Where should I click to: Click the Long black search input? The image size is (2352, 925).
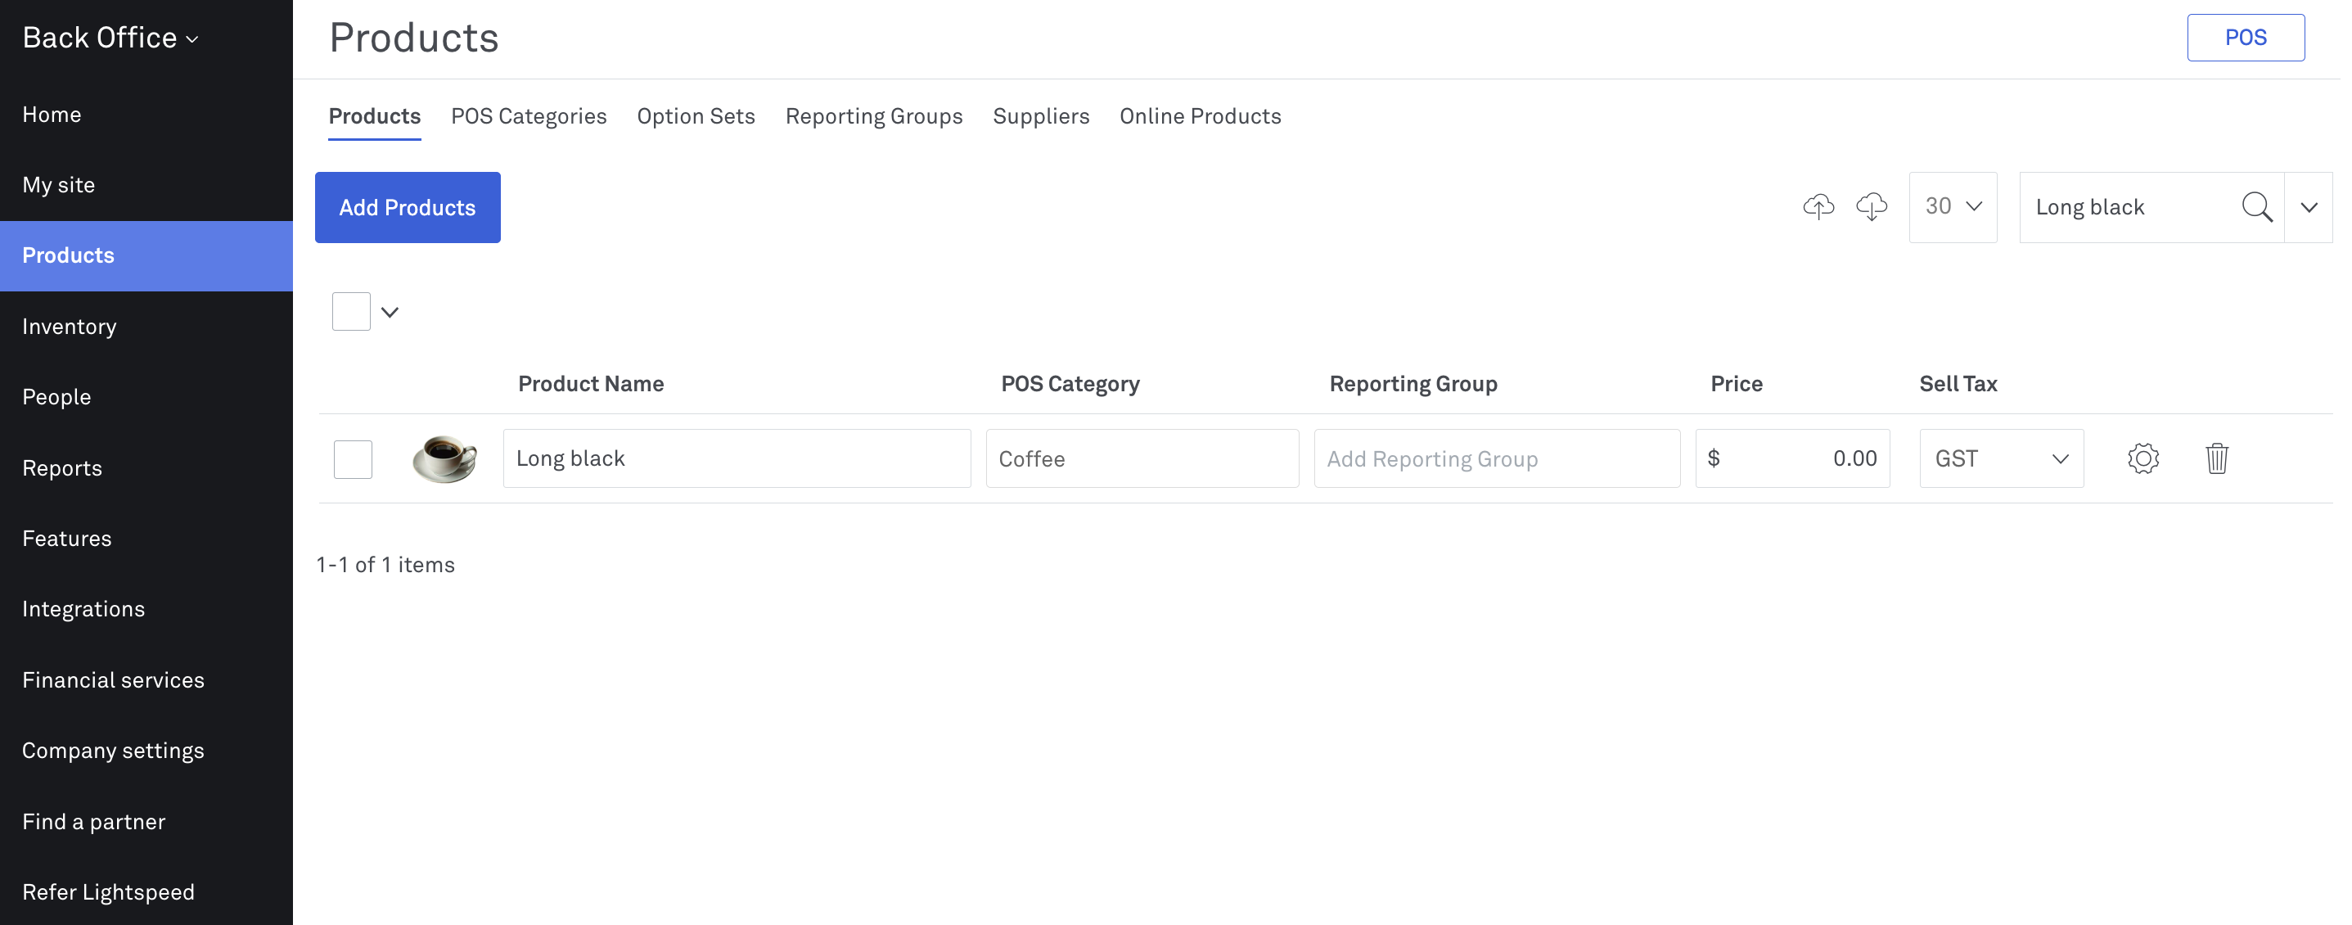[x=2128, y=207]
